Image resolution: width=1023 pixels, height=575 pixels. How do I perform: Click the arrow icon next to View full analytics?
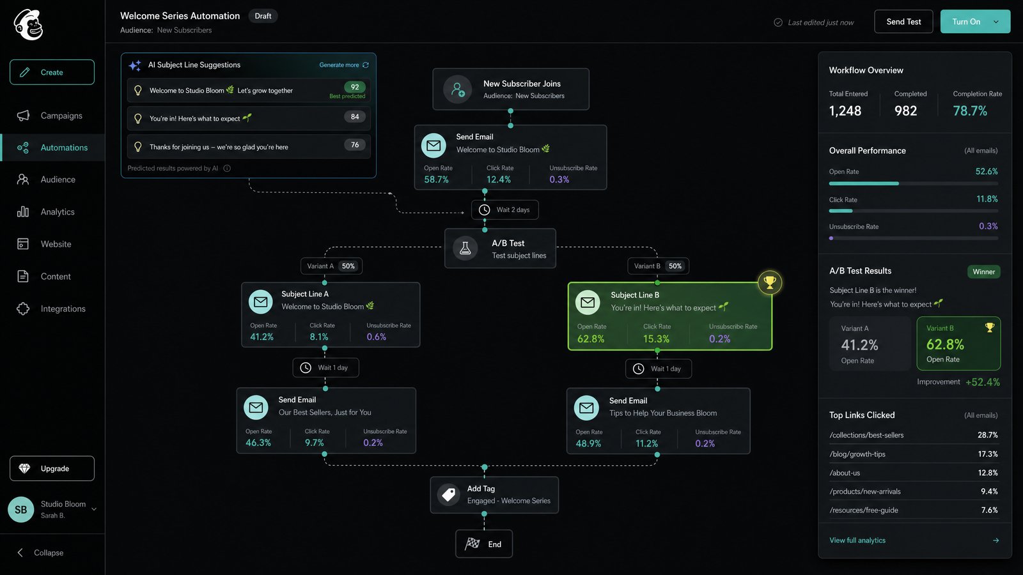tap(996, 540)
